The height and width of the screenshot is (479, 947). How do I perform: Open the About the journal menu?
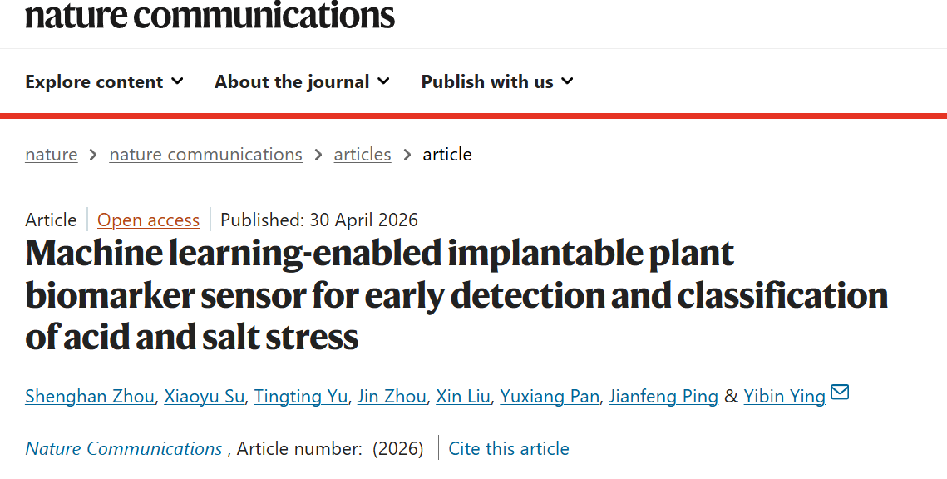coord(302,81)
